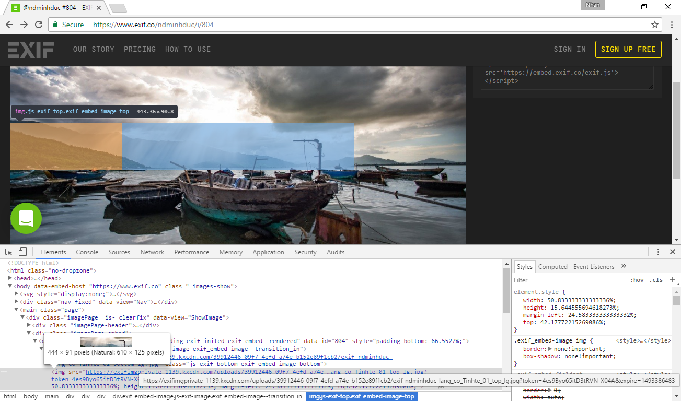Expand the border shorthand in .exif_embed-image img
The height and width of the screenshot is (401, 681).
550,349
